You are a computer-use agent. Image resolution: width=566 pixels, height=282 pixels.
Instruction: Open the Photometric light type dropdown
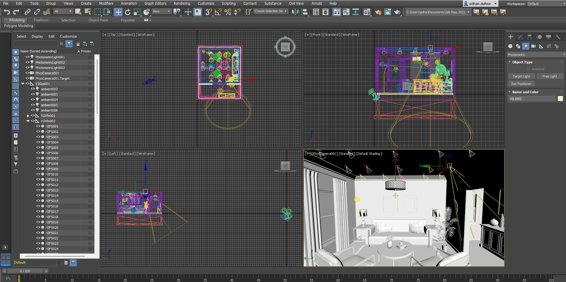tap(535, 55)
